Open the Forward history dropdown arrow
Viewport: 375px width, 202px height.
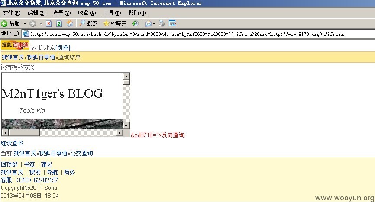[x=41, y=23]
